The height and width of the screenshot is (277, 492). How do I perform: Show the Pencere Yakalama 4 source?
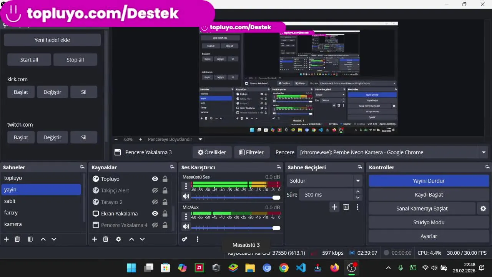coord(155,225)
